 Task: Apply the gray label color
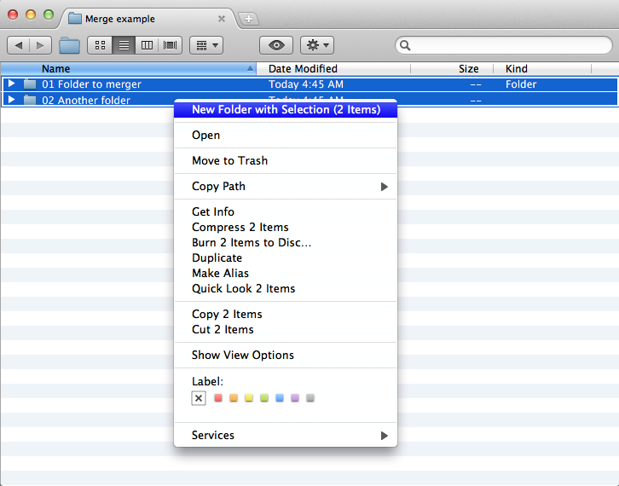point(310,397)
